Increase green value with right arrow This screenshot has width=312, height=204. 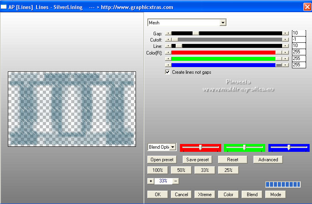[285, 59]
